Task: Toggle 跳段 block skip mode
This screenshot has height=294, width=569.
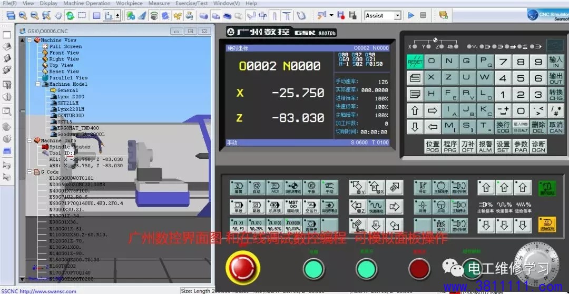Action: point(257,206)
